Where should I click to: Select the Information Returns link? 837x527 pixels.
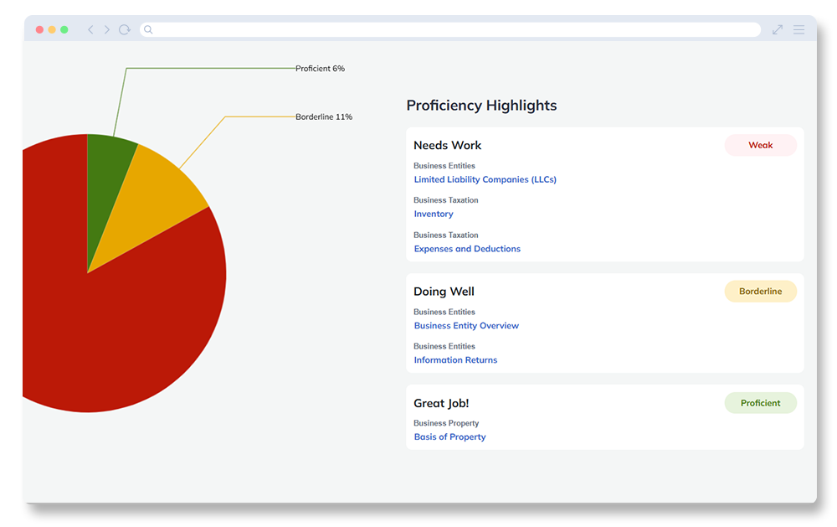[x=455, y=360]
